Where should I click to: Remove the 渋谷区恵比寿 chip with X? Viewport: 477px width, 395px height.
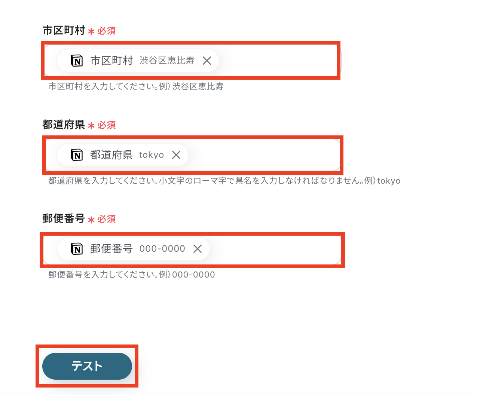207,61
